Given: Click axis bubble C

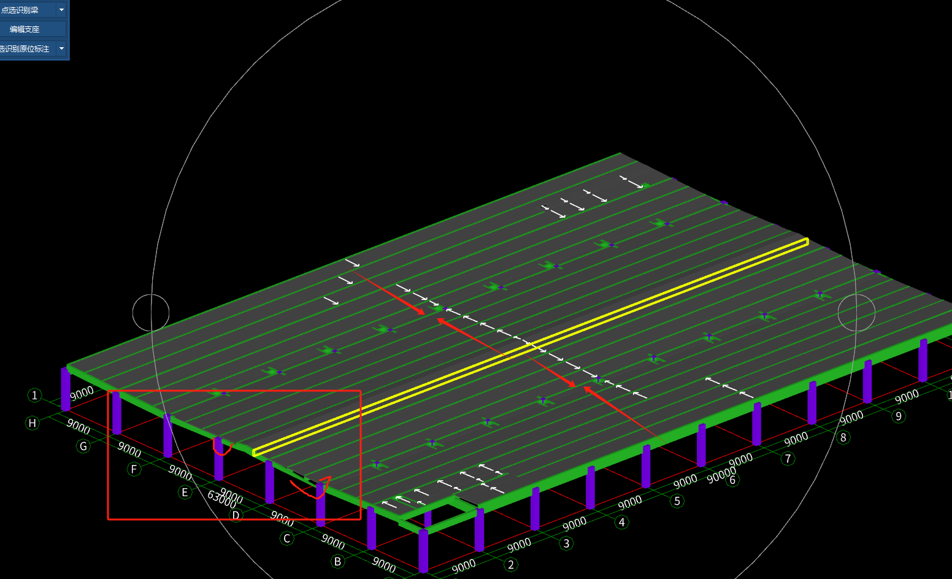Looking at the screenshot, I should click(x=286, y=539).
